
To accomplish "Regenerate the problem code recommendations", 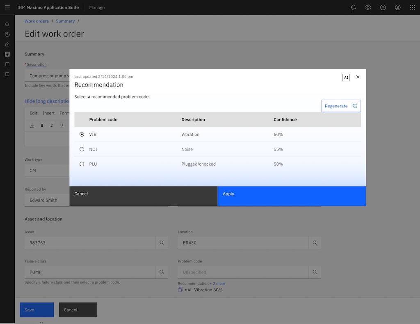I will coord(341,105).
